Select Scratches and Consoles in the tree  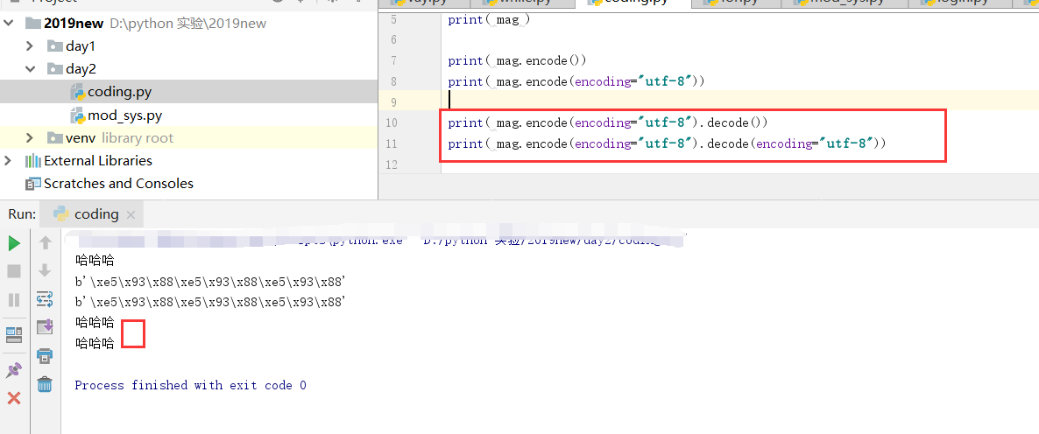[110, 183]
